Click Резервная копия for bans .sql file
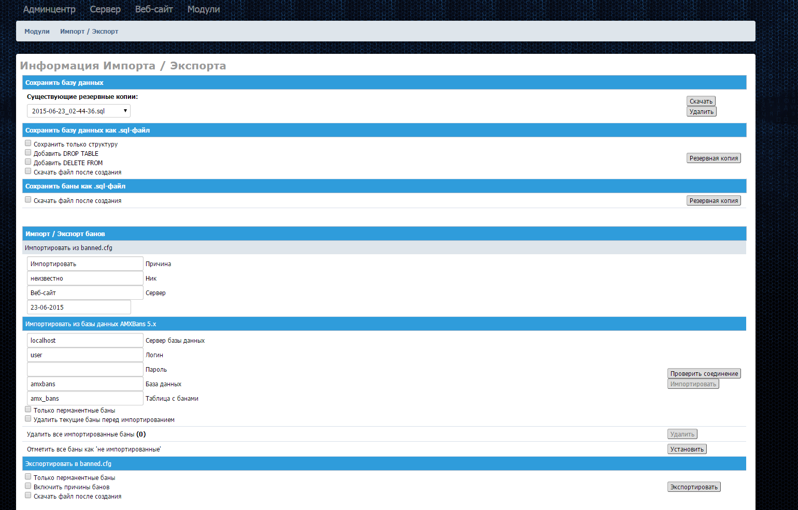 [714, 201]
